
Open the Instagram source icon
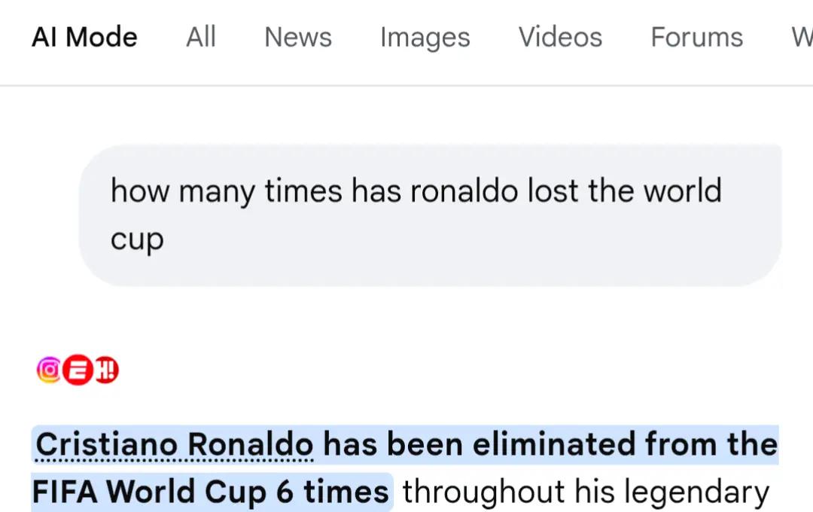(x=49, y=370)
